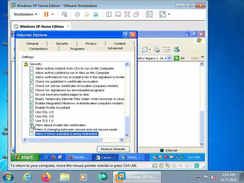Open the Content tab
Image resolution: width=244 pixels, height=183 pixels.
pos(120,44)
